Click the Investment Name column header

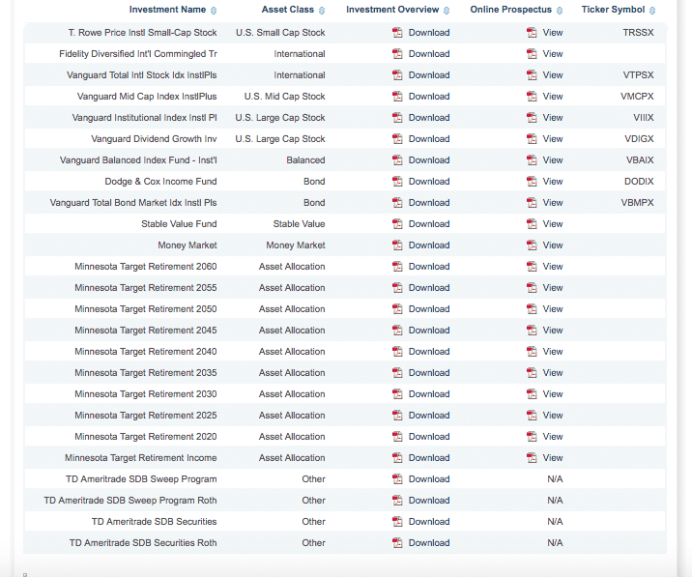click(167, 10)
